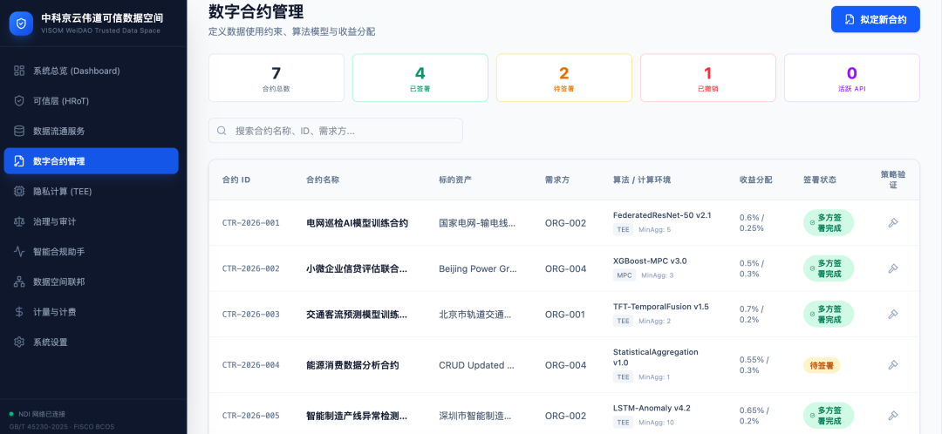Click policy verify icon for CTR-2026-001
Viewport: 942px width, 434px height.
pyautogui.click(x=893, y=223)
